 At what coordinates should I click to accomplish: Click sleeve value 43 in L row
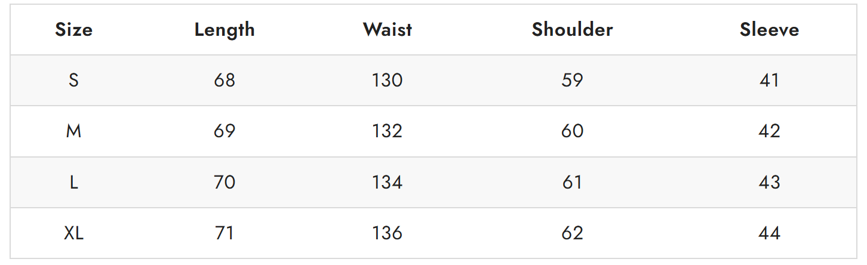click(x=769, y=182)
